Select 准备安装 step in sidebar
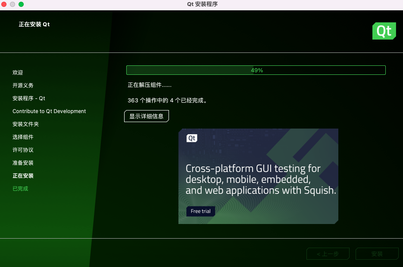This screenshot has height=267, width=403. (23, 163)
